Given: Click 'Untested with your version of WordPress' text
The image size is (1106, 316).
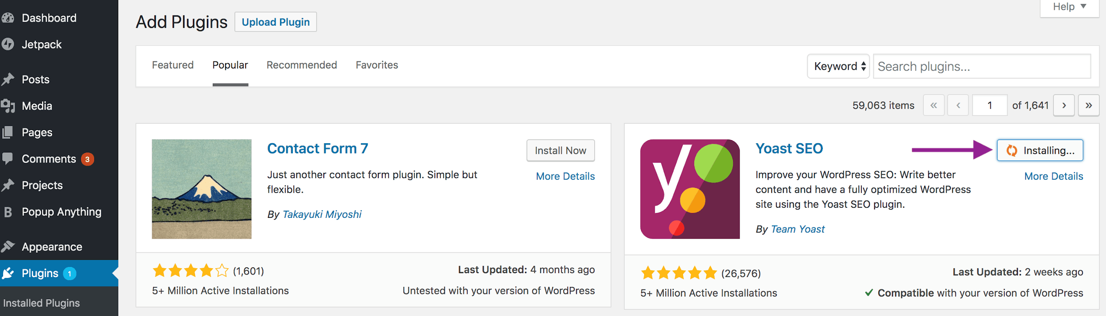Looking at the screenshot, I should [499, 291].
